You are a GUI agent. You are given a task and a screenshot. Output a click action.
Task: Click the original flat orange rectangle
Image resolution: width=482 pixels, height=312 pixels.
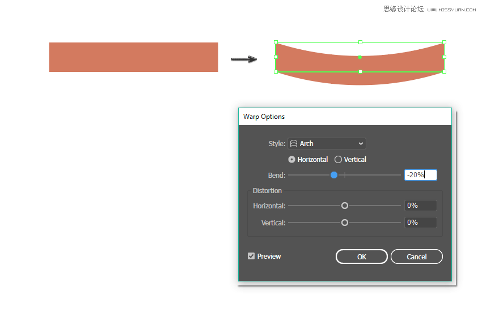[134, 57]
